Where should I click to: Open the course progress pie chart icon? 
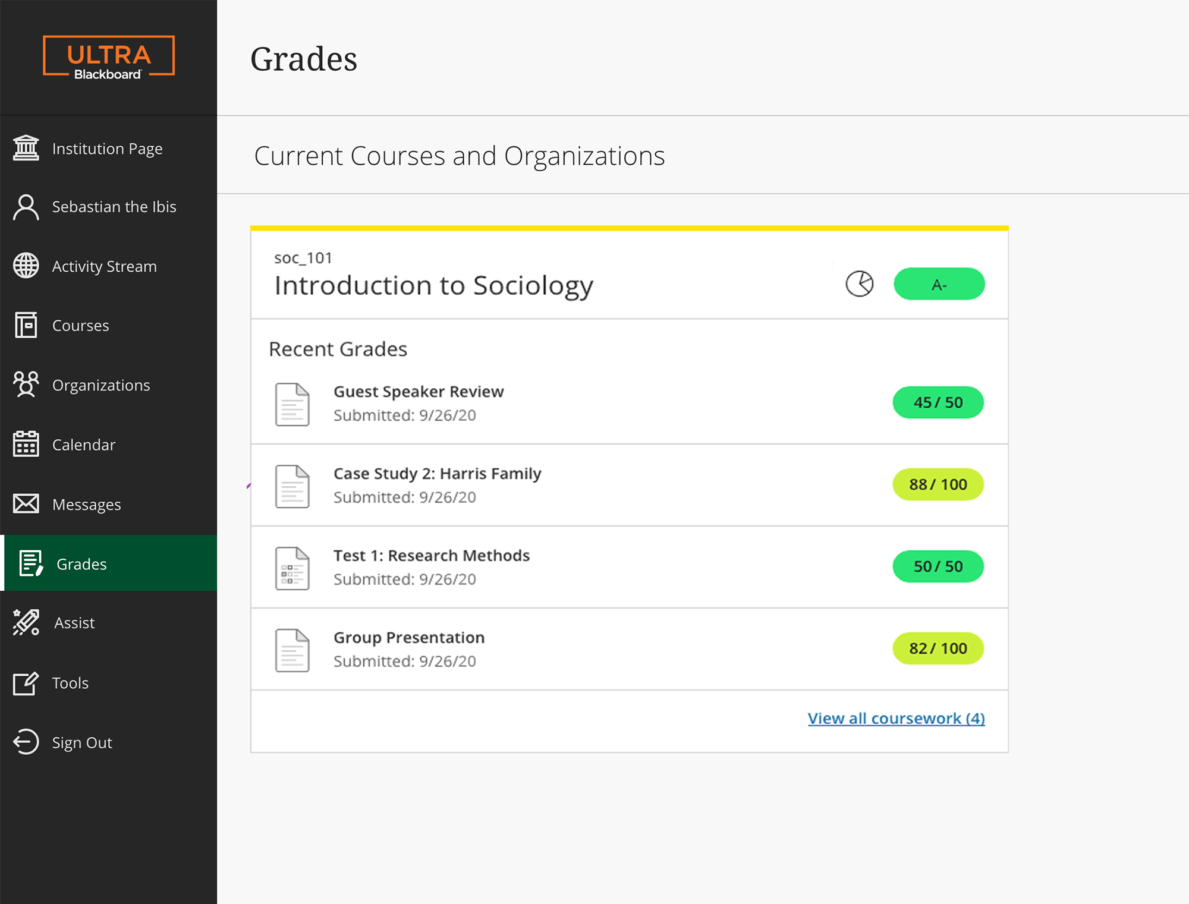(x=860, y=284)
